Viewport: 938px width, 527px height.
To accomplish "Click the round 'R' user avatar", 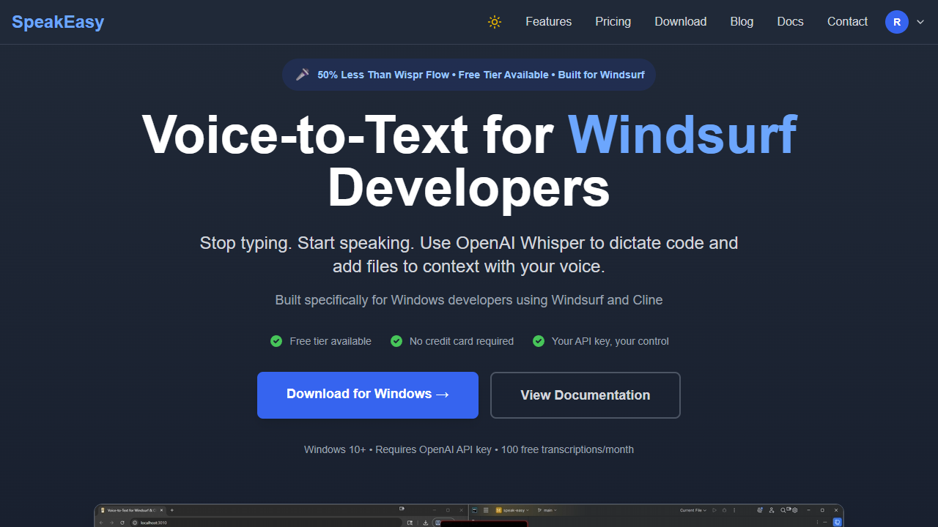I will click(897, 22).
